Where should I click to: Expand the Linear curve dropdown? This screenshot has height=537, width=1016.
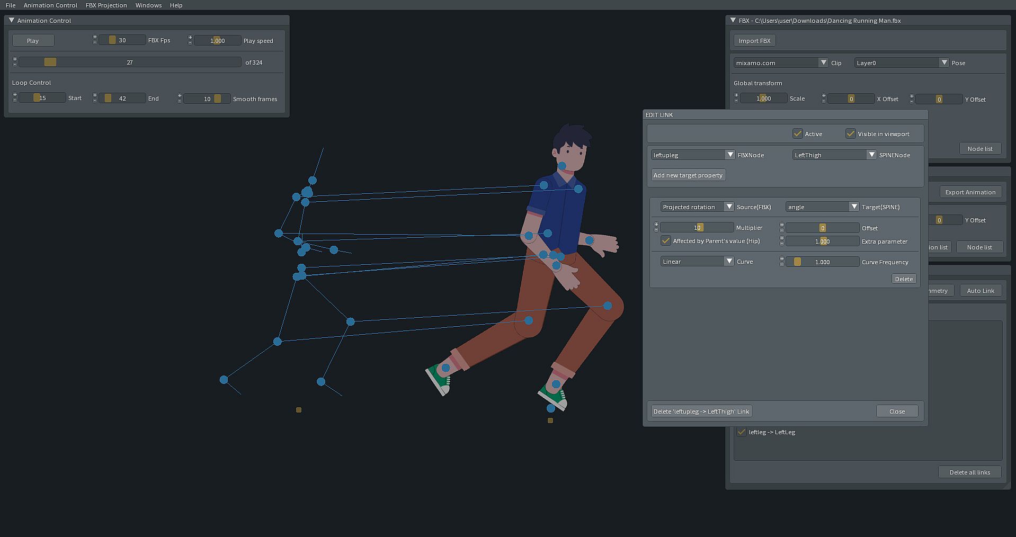(x=697, y=262)
